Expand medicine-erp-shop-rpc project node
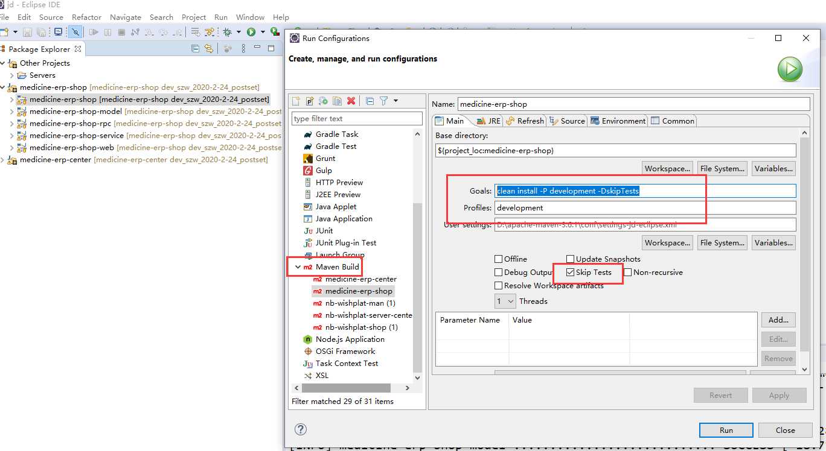 click(11, 124)
